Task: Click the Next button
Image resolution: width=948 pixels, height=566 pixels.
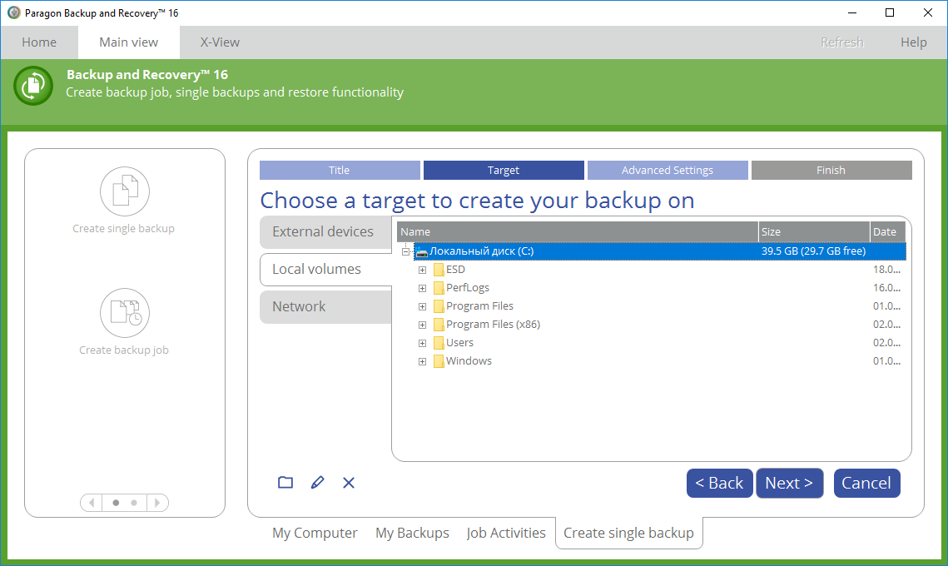Action: pos(790,483)
